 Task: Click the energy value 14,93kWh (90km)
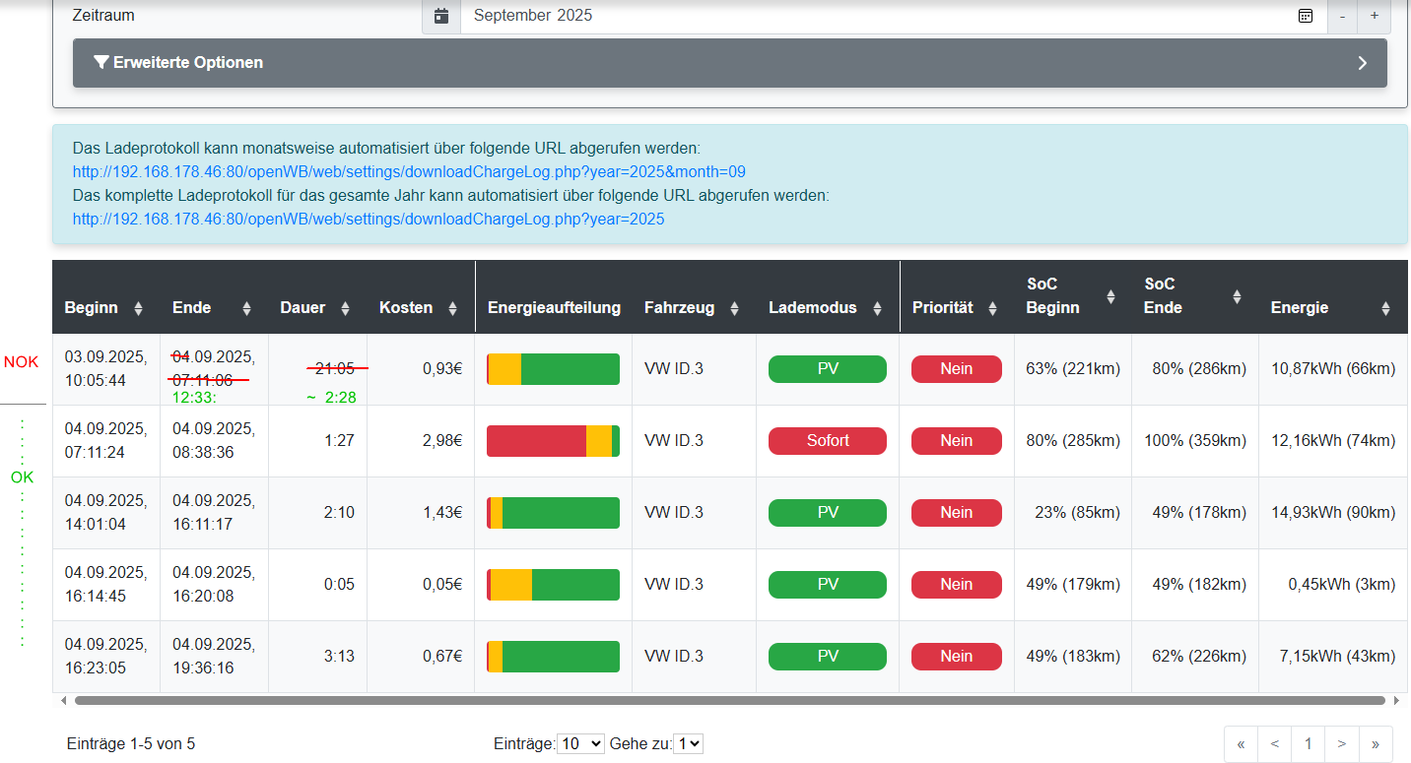coord(1333,513)
